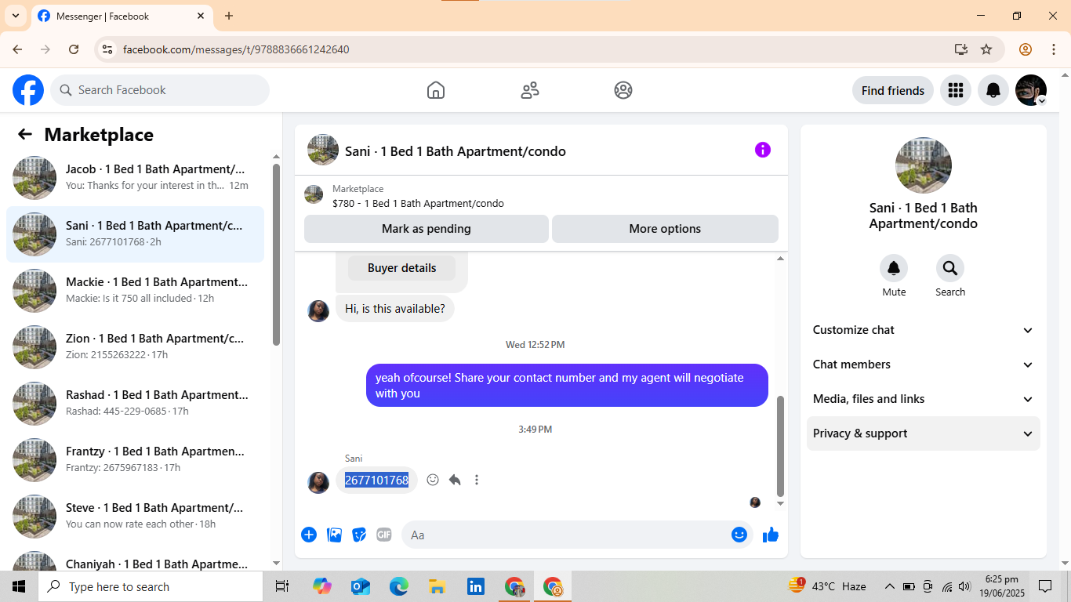Expand the Chat members section

point(924,364)
